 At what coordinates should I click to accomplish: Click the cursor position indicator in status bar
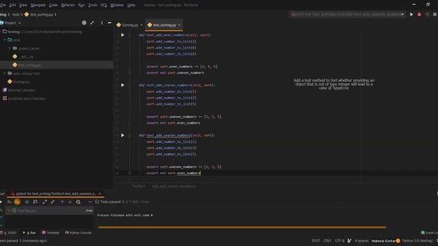point(315,241)
